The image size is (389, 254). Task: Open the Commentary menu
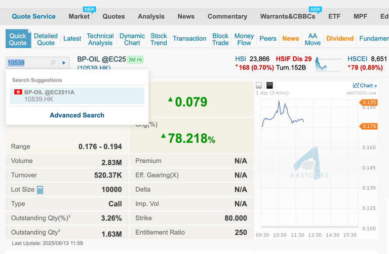[x=227, y=16]
